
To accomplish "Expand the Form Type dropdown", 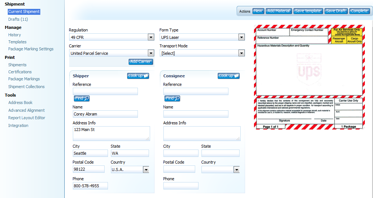I will pos(241,37).
